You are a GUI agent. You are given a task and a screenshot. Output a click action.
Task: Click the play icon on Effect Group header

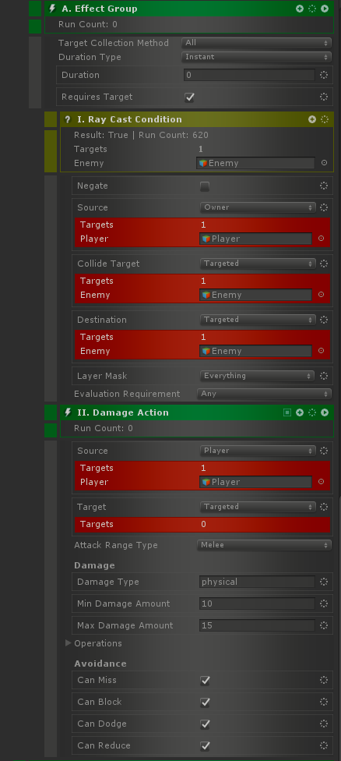(x=325, y=9)
